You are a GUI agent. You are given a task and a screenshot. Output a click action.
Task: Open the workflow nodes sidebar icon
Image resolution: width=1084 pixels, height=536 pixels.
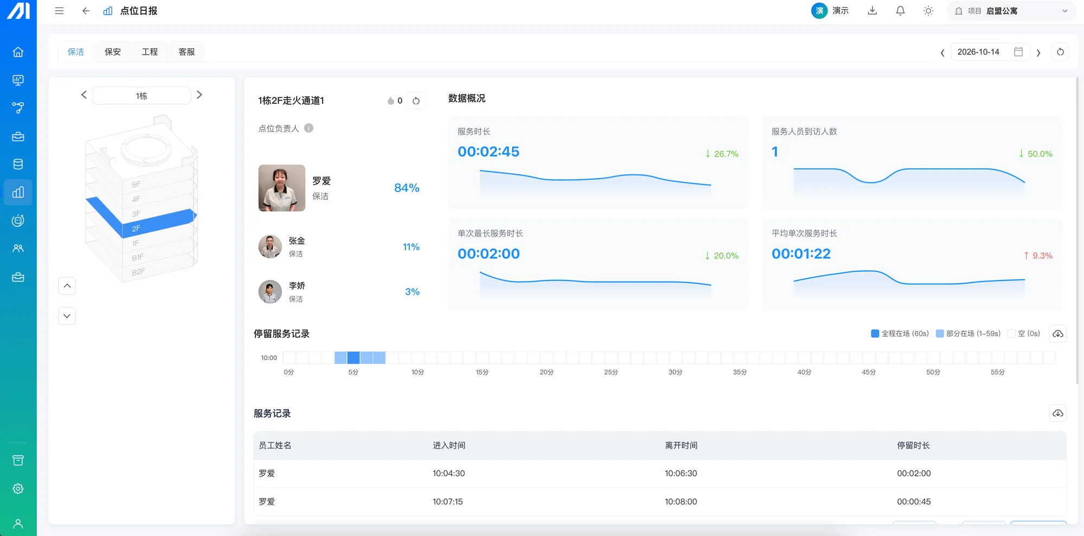pos(18,108)
